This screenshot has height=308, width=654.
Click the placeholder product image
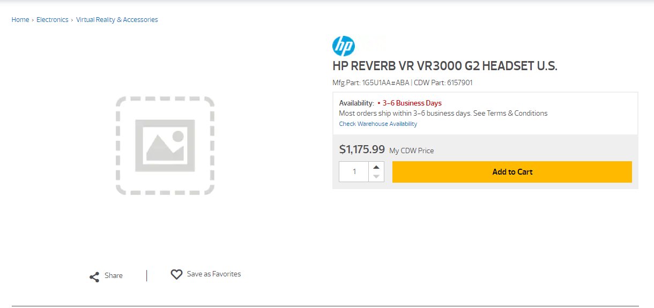(165, 145)
